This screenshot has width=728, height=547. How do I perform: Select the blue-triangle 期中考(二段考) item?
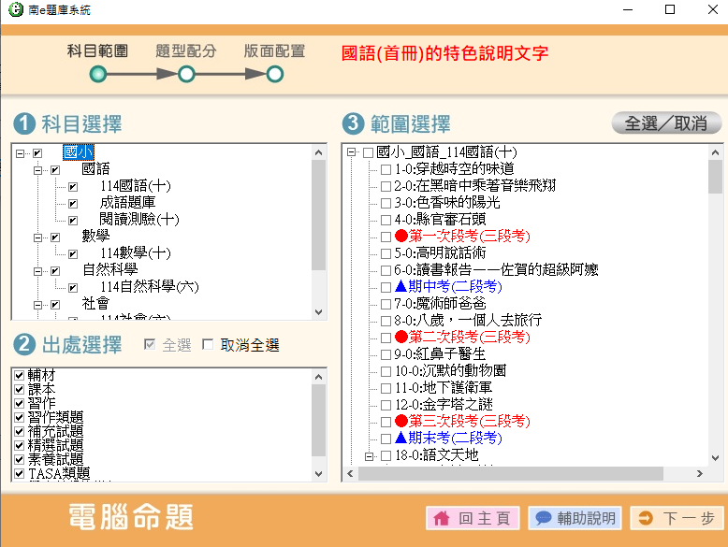[447, 286]
